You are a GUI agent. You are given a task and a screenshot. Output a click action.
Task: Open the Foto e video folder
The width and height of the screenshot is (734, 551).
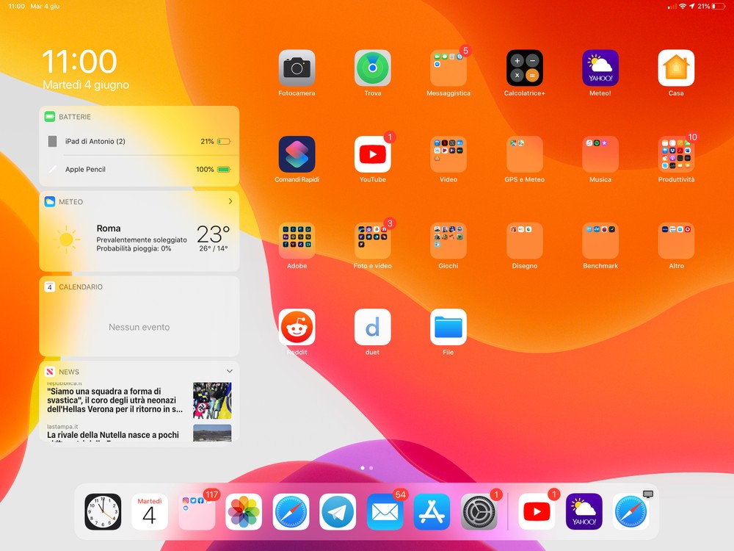click(x=373, y=240)
